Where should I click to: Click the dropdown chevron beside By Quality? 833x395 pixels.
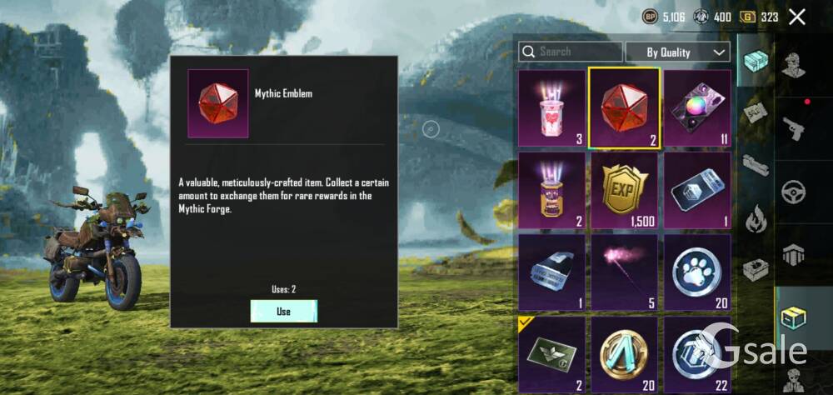[719, 52]
